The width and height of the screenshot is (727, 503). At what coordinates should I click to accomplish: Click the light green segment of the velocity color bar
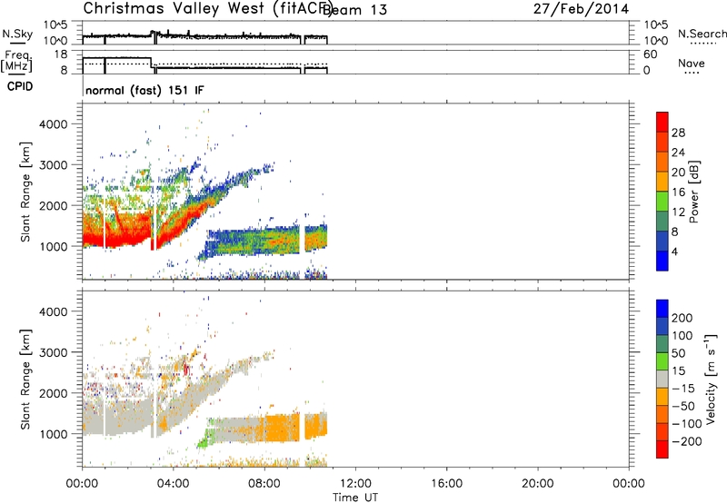662,361
